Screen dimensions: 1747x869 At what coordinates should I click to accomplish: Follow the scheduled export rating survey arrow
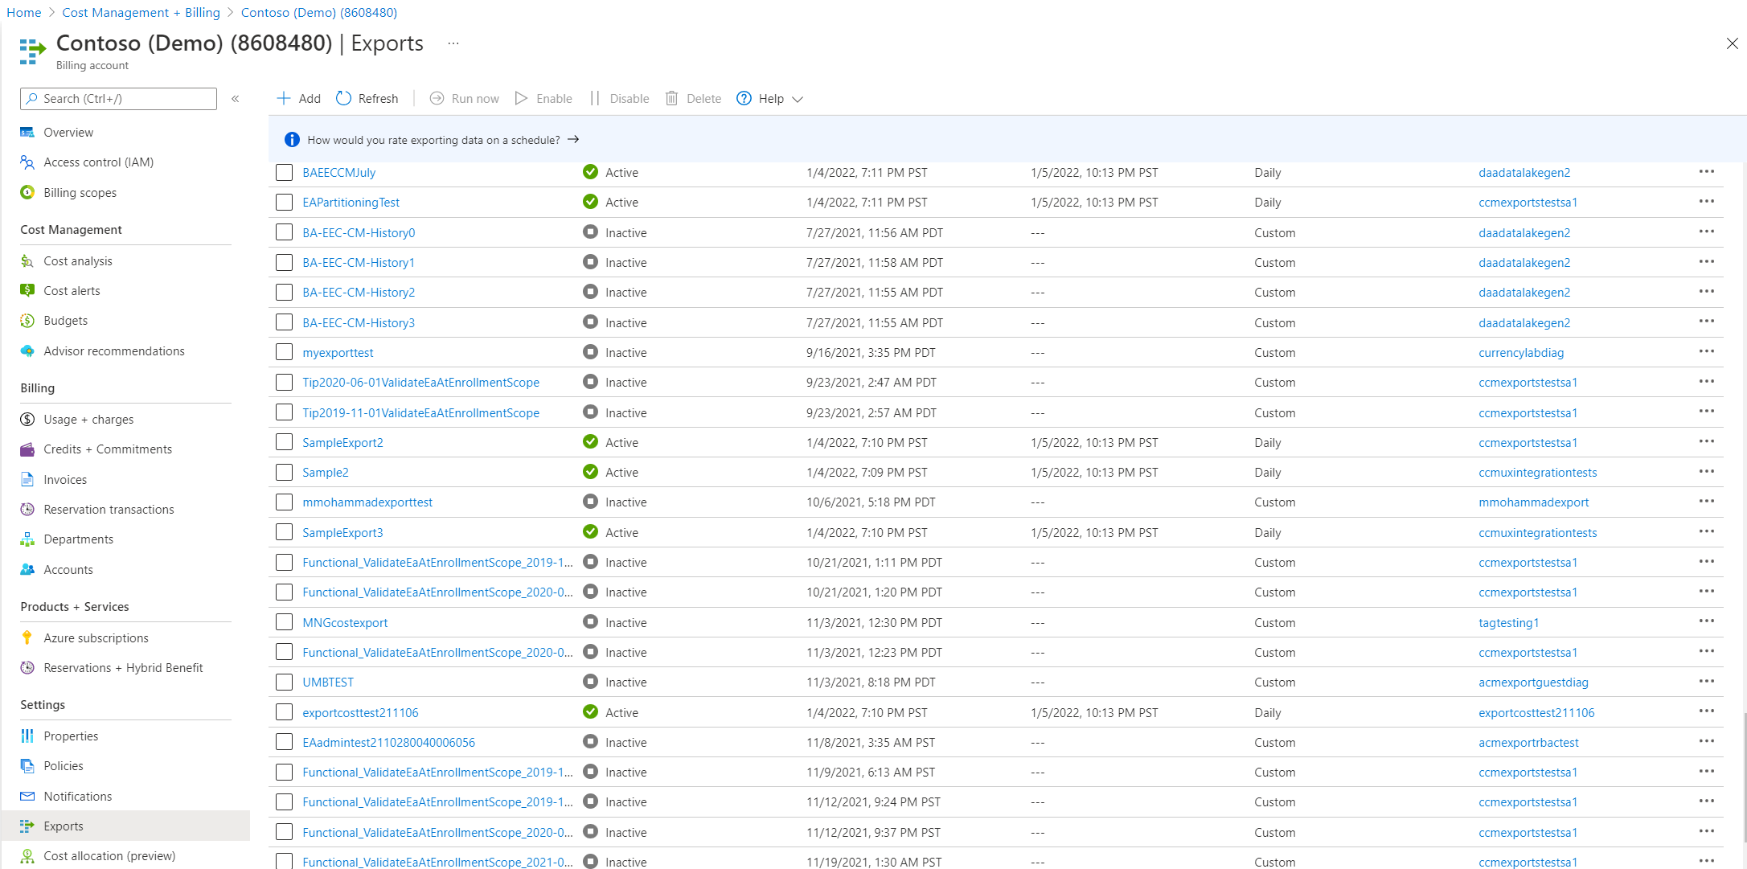click(573, 139)
